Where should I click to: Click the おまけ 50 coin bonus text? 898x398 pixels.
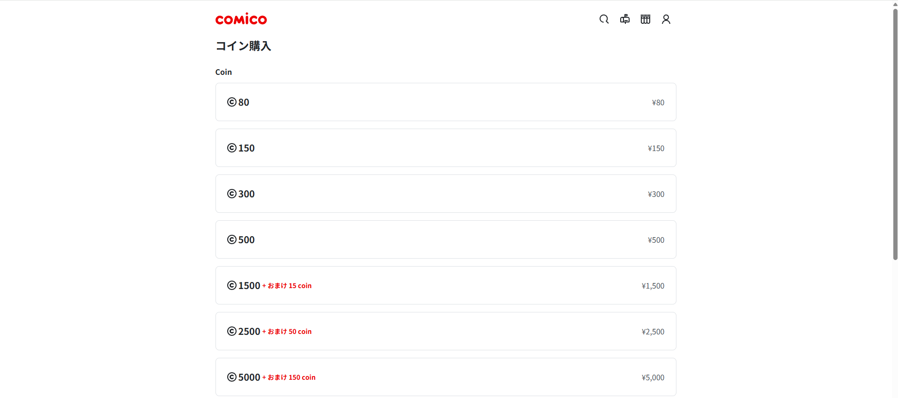[289, 332]
